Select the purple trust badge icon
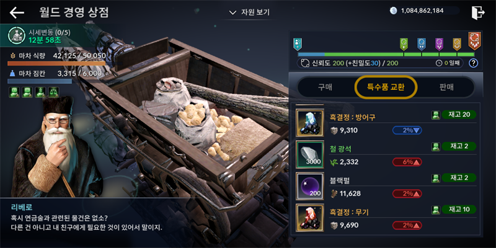The height and width of the screenshot is (248, 496). [439, 44]
